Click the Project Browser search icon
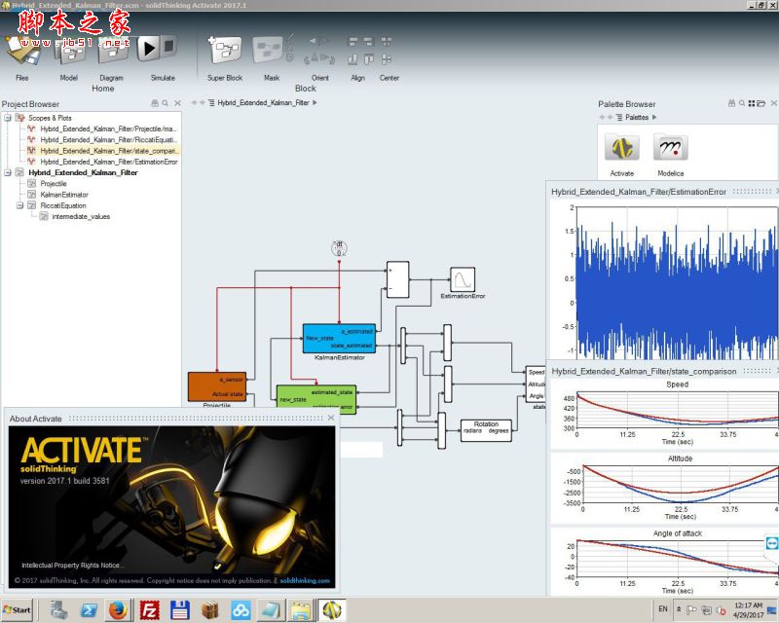 pyautogui.click(x=165, y=103)
